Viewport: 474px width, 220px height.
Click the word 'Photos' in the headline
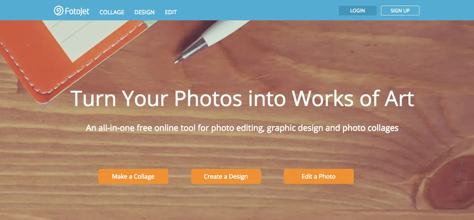208,99
